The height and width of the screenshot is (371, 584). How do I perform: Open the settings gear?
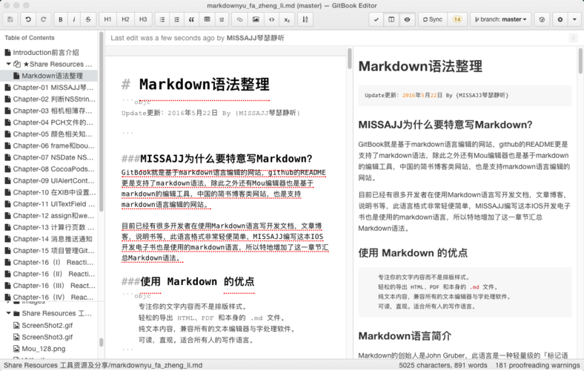[x=560, y=19]
